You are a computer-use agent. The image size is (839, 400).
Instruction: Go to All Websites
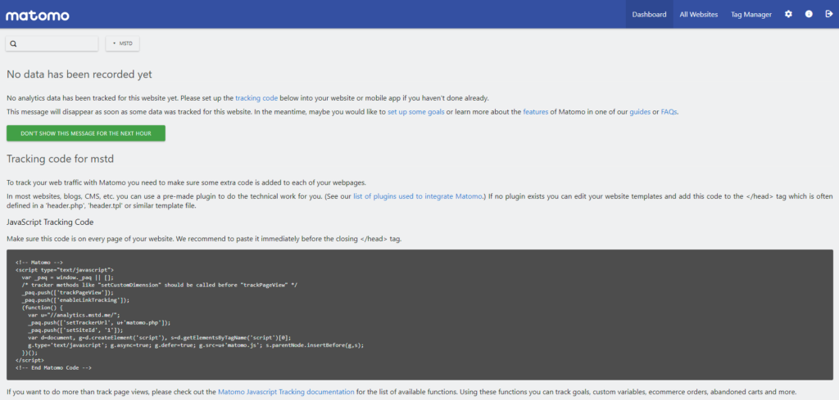click(698, 15)
